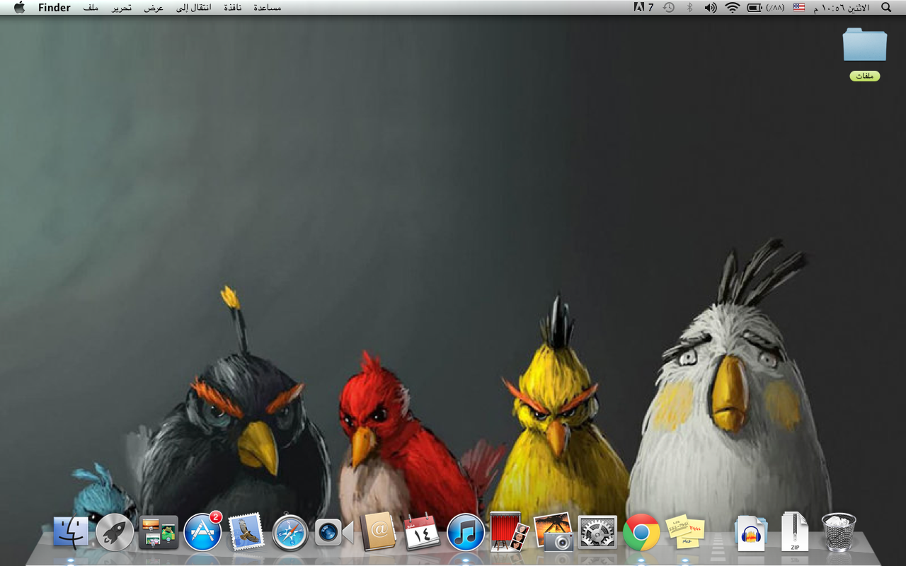Click the Bluetooth status icon
Image resolution: width=906 pixels, height=566 pixels.
coord(689,8)
